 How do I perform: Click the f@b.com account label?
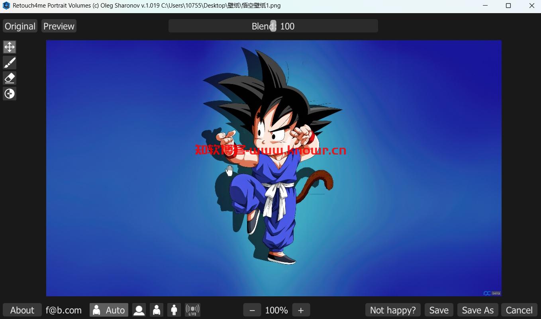(64, 310)
